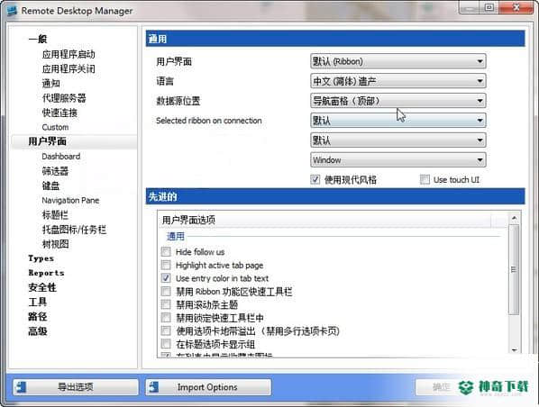Click the 导出选项 button
The image size is (539, 407).
tap(76, 387)
